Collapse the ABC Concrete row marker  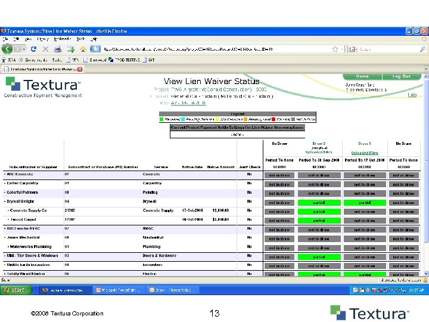(5, 174)
